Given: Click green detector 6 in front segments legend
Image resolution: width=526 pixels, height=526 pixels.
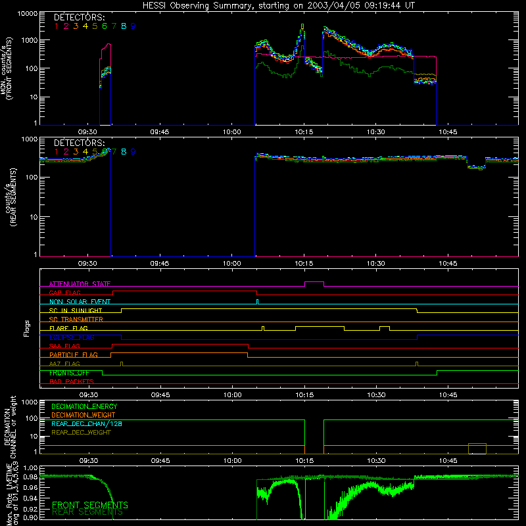Looking at the screenshot, I should coord(105,26).
